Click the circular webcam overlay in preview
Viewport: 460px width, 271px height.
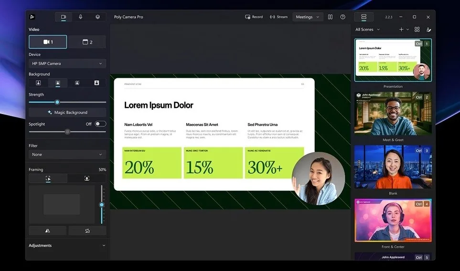[x=318, y=178]
